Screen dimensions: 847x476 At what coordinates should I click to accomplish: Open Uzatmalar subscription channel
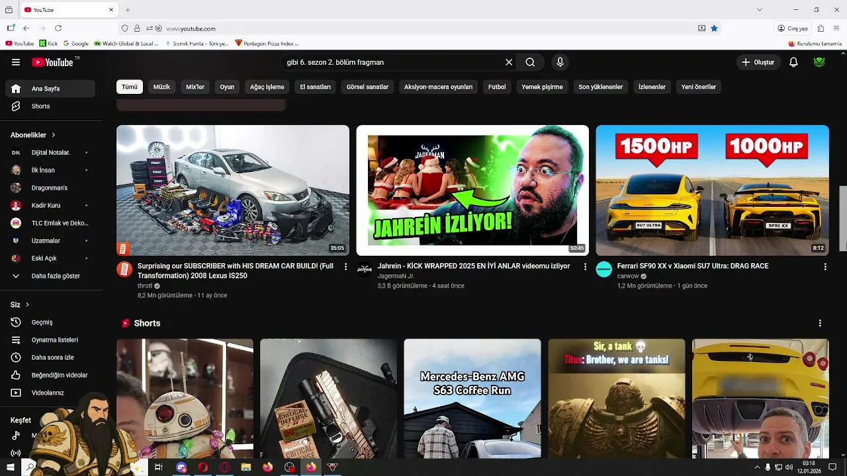[x=50, y=241]
